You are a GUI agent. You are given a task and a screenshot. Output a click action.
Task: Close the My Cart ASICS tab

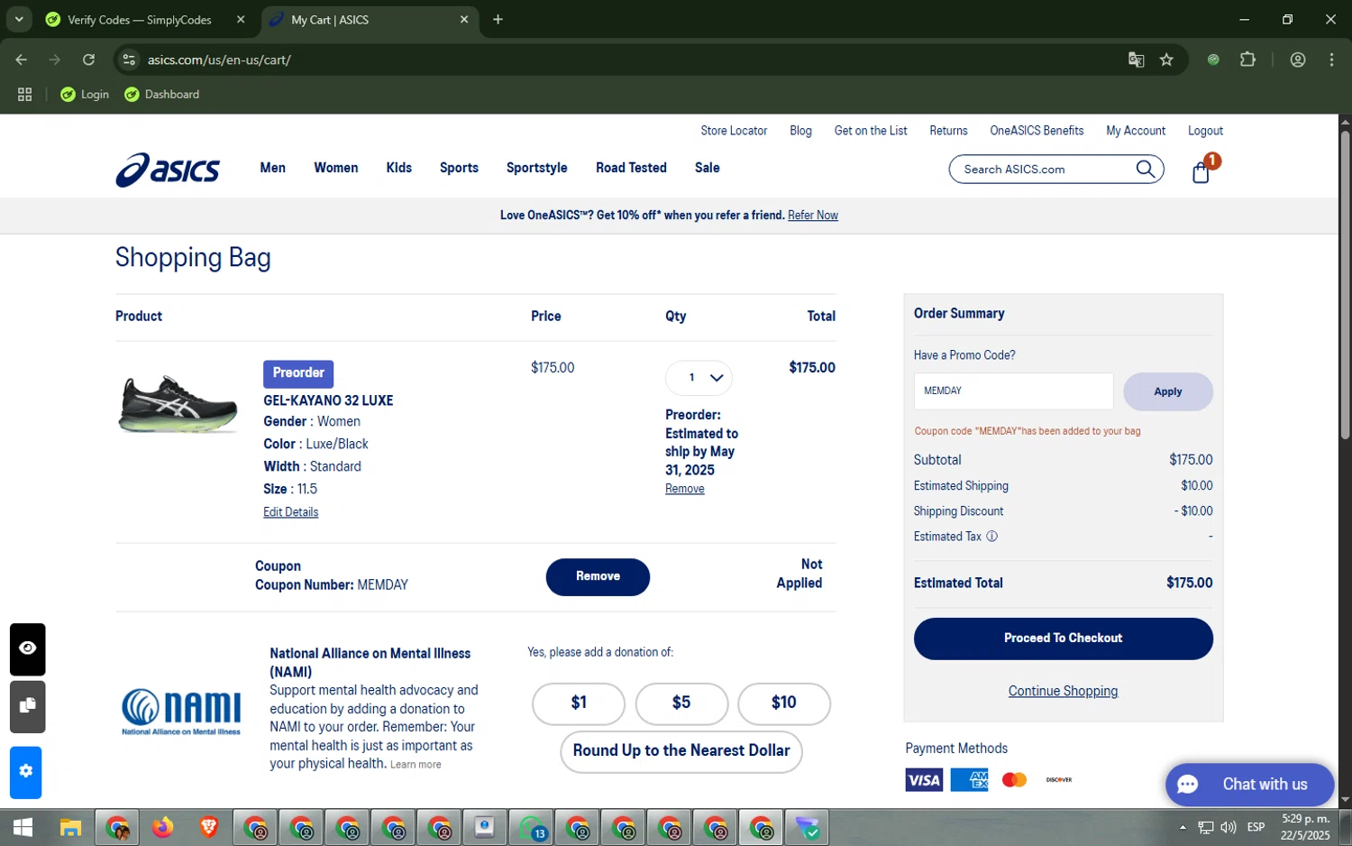click(x=464, y=19)
